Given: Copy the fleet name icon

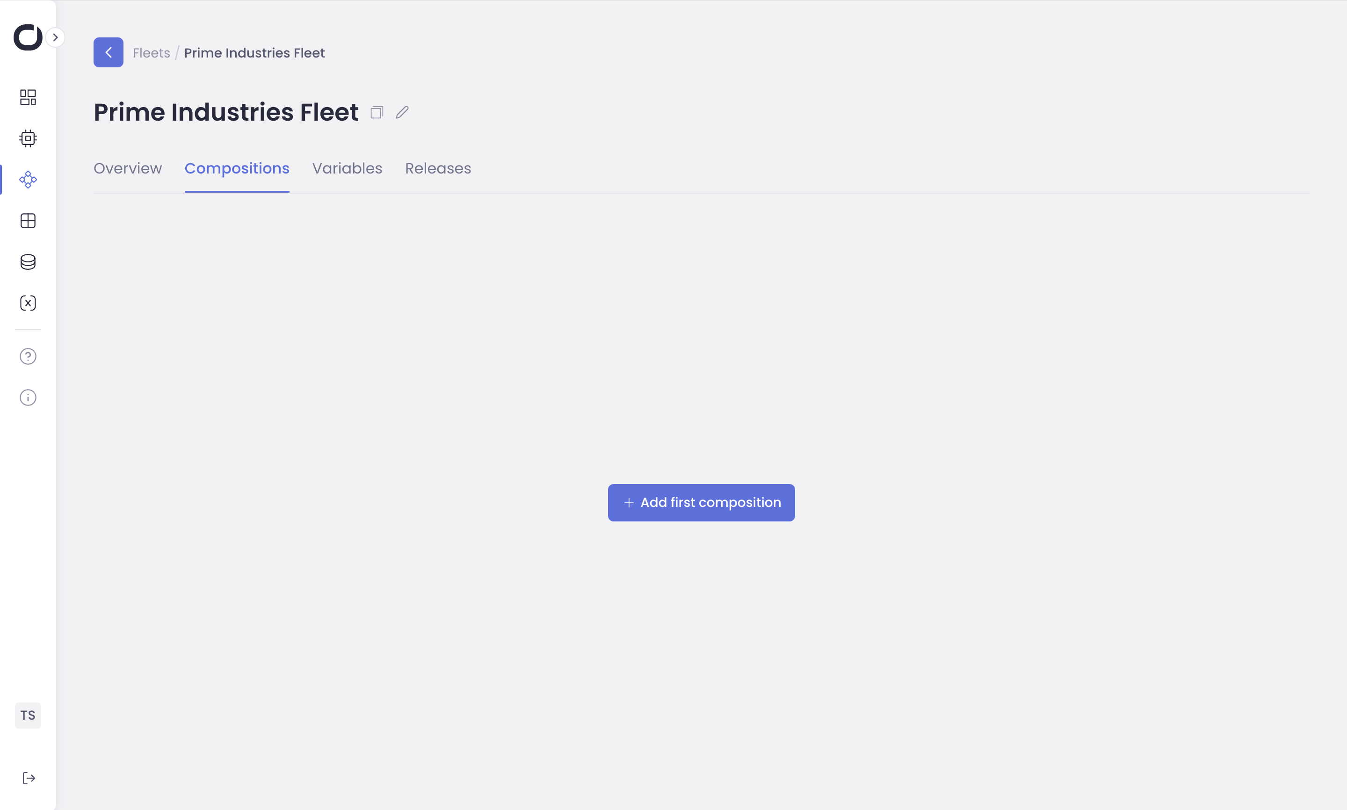Looking at the screenshot, I should click(x=377, y=112).
